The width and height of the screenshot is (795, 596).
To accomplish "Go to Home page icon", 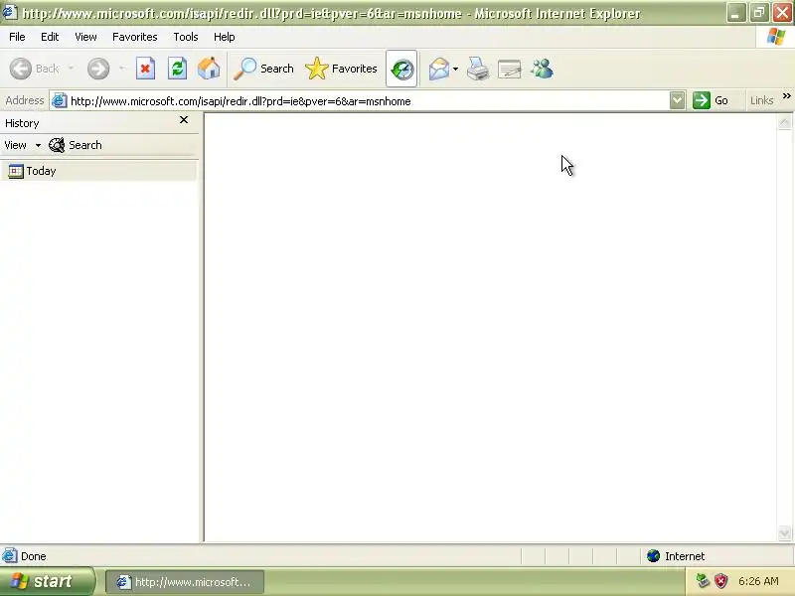I will coord(209,69).
